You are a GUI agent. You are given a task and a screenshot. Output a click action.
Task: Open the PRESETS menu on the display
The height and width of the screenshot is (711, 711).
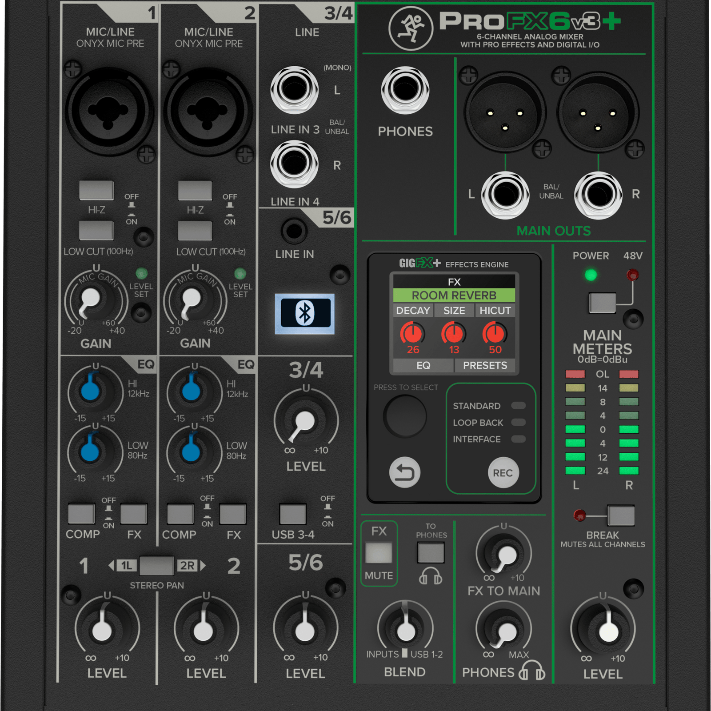pyautogui.click(x=485, y=365)
